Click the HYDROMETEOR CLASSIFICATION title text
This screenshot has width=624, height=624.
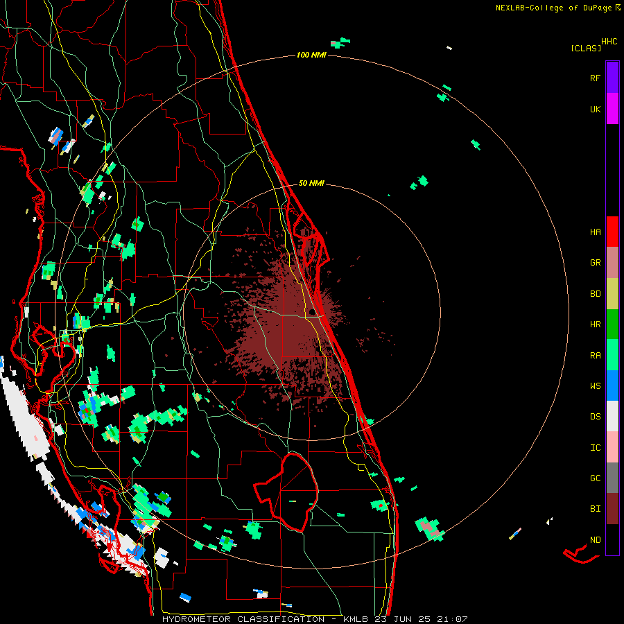point(245,619)
